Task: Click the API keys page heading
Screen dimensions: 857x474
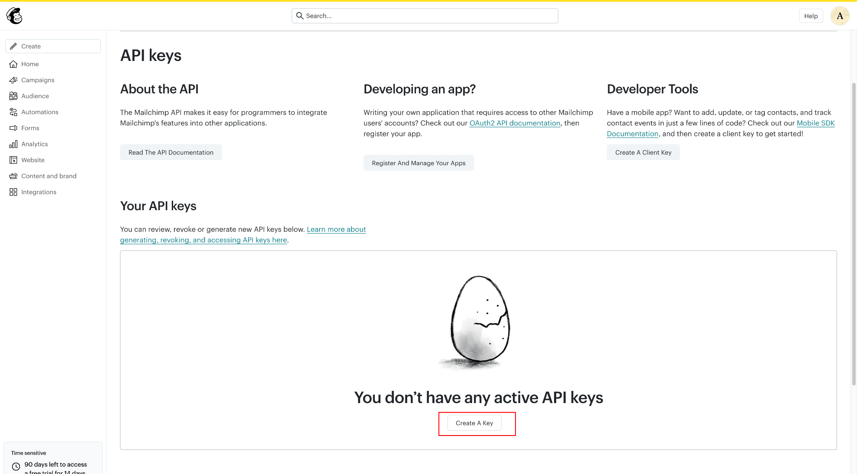Action: [x=151, y=56]
